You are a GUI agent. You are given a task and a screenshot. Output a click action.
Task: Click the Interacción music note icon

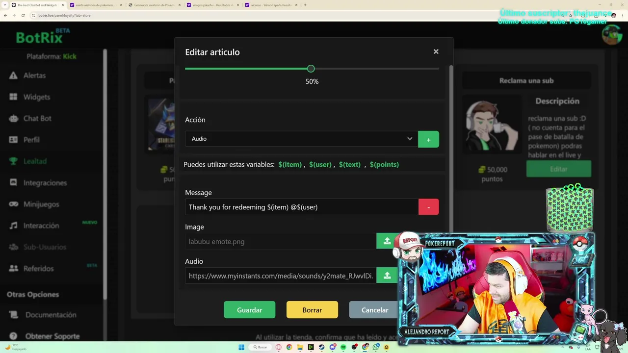(14, 226)
